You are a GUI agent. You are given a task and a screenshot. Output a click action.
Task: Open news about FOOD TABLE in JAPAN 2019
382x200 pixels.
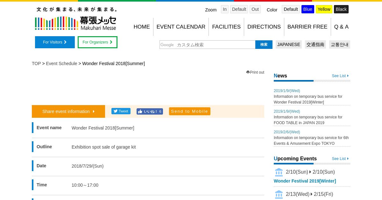click(308, 120)
